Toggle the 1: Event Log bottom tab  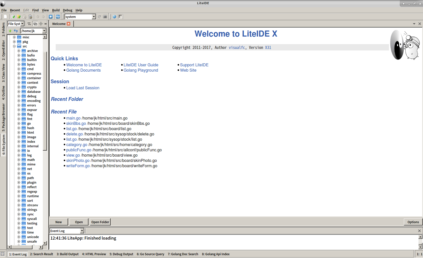pos(18,254)
